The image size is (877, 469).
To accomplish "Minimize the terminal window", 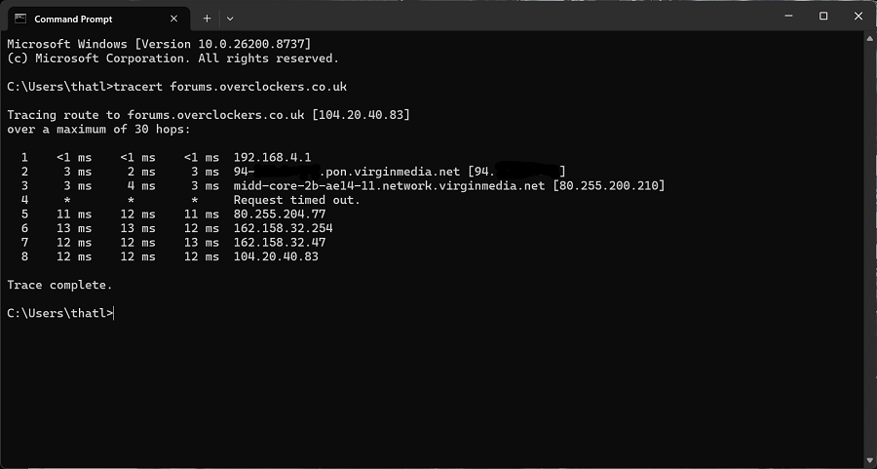I will click(x=788, y=16).
